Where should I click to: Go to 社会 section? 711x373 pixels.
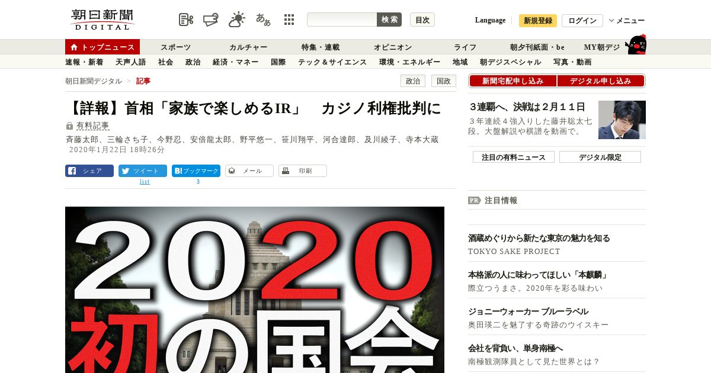coord(165,62)
